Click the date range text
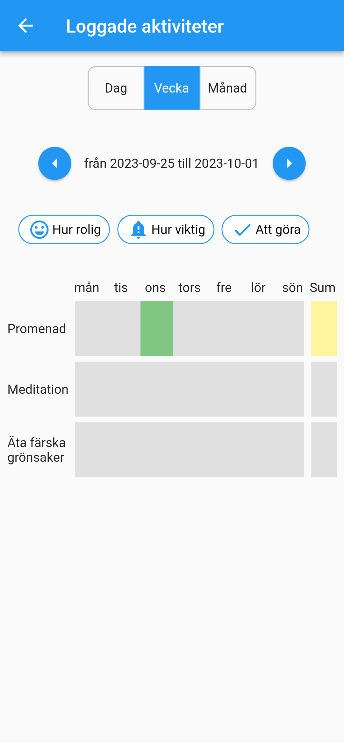This screenshot has width=344, height=743. click(171, 163)
